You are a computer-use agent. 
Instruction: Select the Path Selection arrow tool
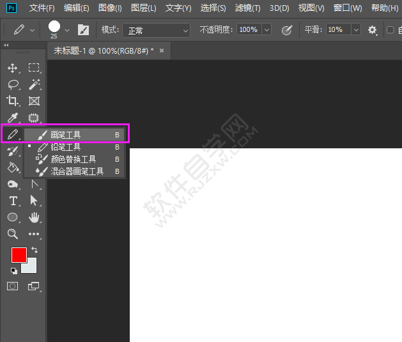pyautogui.click(x=34, y=201)
